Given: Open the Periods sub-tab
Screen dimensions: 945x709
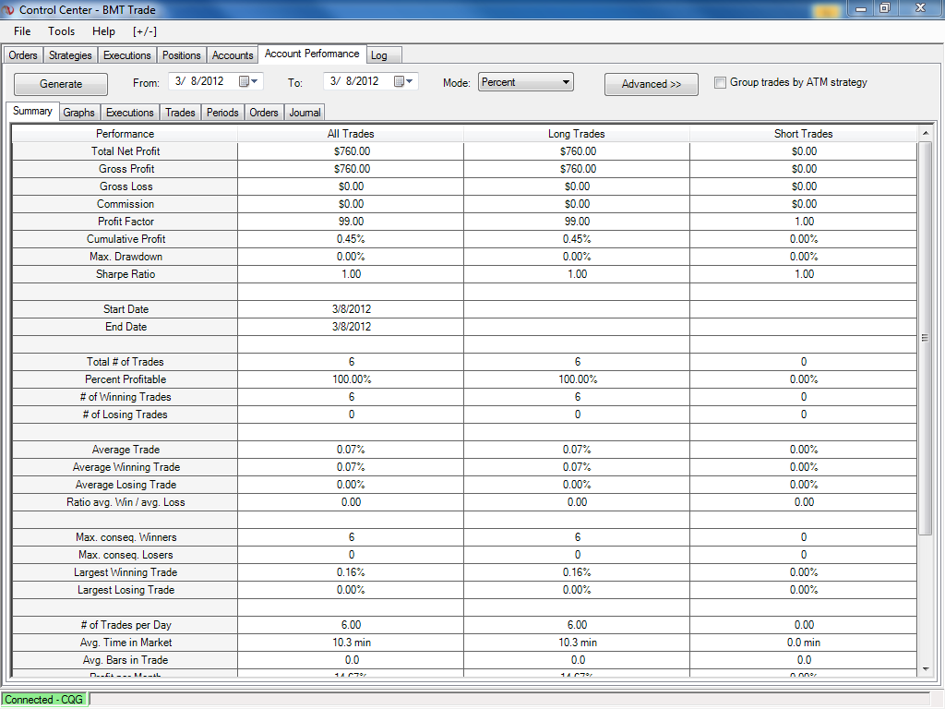Looking at the screenshot, I should pos(222,112).
